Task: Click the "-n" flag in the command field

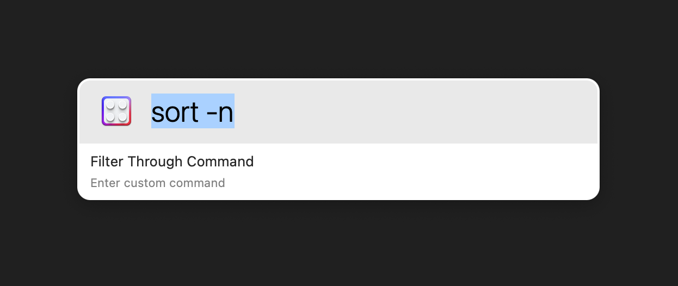Action: [220, 112]
